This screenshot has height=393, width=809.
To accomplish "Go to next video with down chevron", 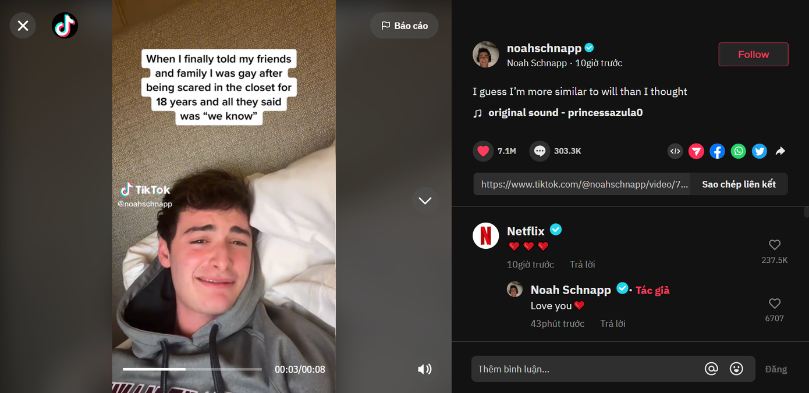I will pyautogui.click(x=425, y=201).
